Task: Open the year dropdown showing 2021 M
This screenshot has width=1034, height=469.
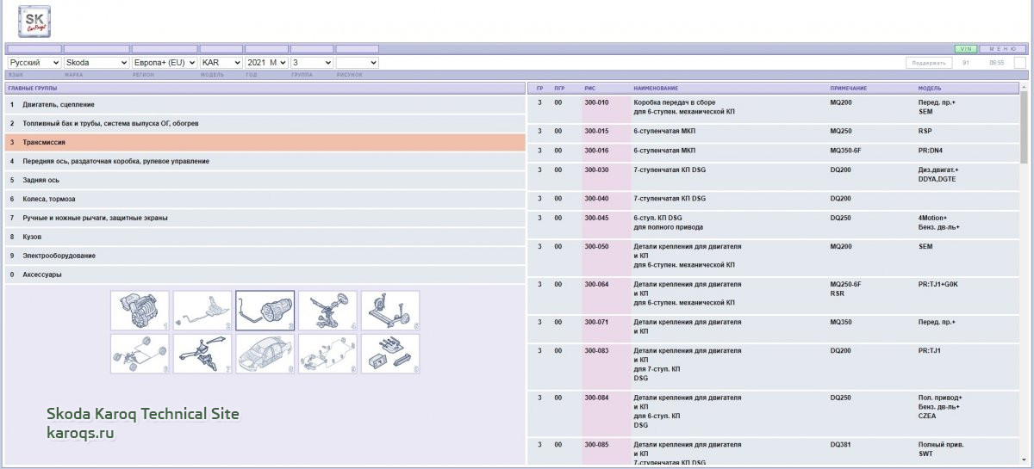Action: coord(266,63)
